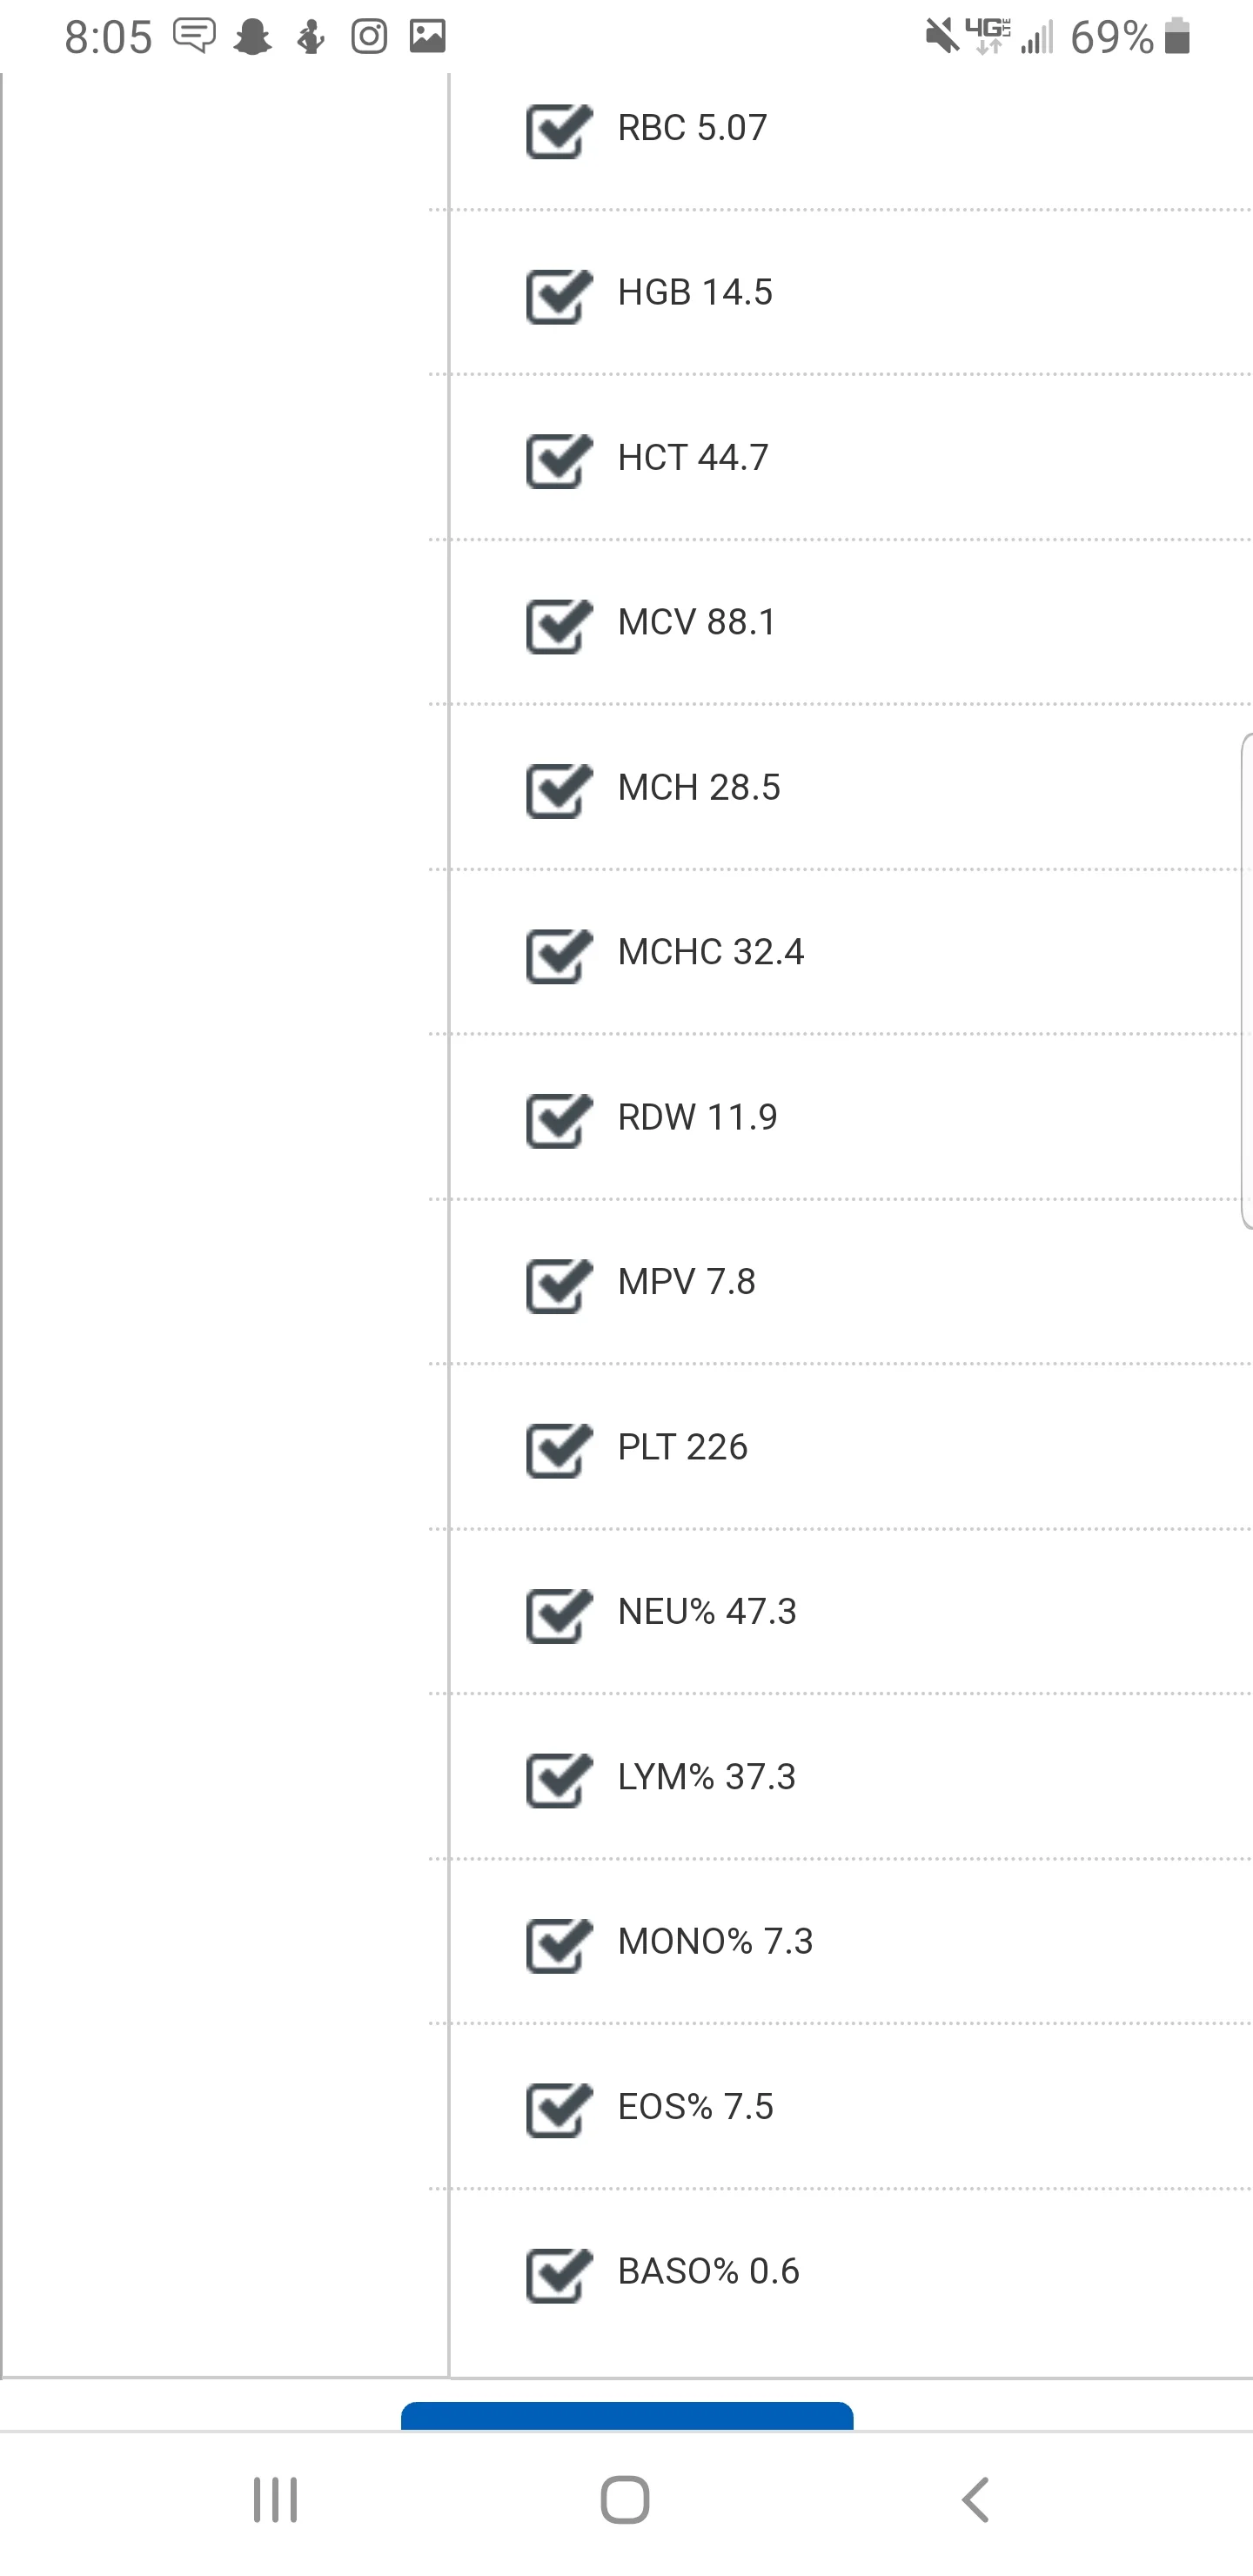1253x2576 pixels.
Task: Tap the Instagram notification icon
Action: (x=369, y=37)
